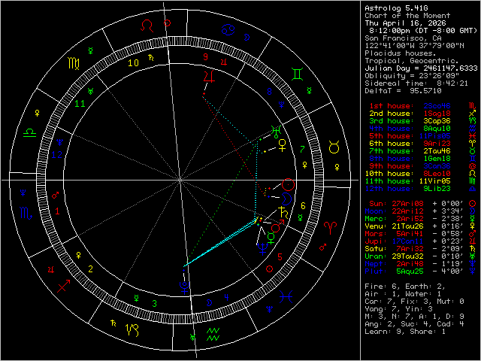Select the 'Ang: 2, Suc: 4, Cad: 4' line
481x361 pixels.
[414, 324]
